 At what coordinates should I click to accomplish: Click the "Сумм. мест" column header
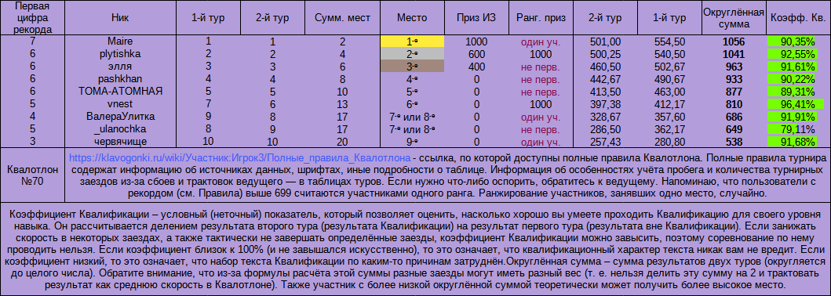click(x=343, y=18)
